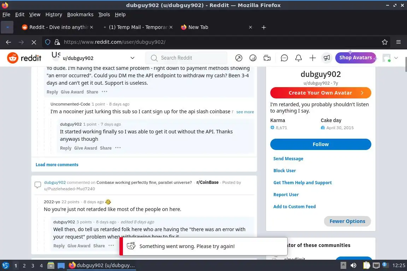Image resolution: width=407 pixels, height=271 pixels.
Task: Click the Uncommented-Code username
Action: coord(70,104)
